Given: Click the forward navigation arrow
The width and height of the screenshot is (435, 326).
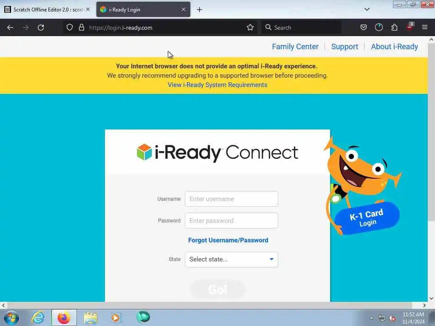Looking at the screenshot, I should 25,28.
